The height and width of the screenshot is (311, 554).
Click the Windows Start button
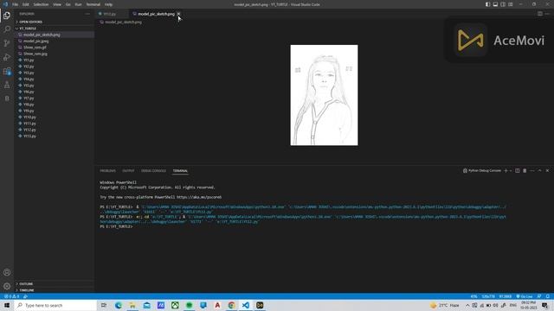7,305
